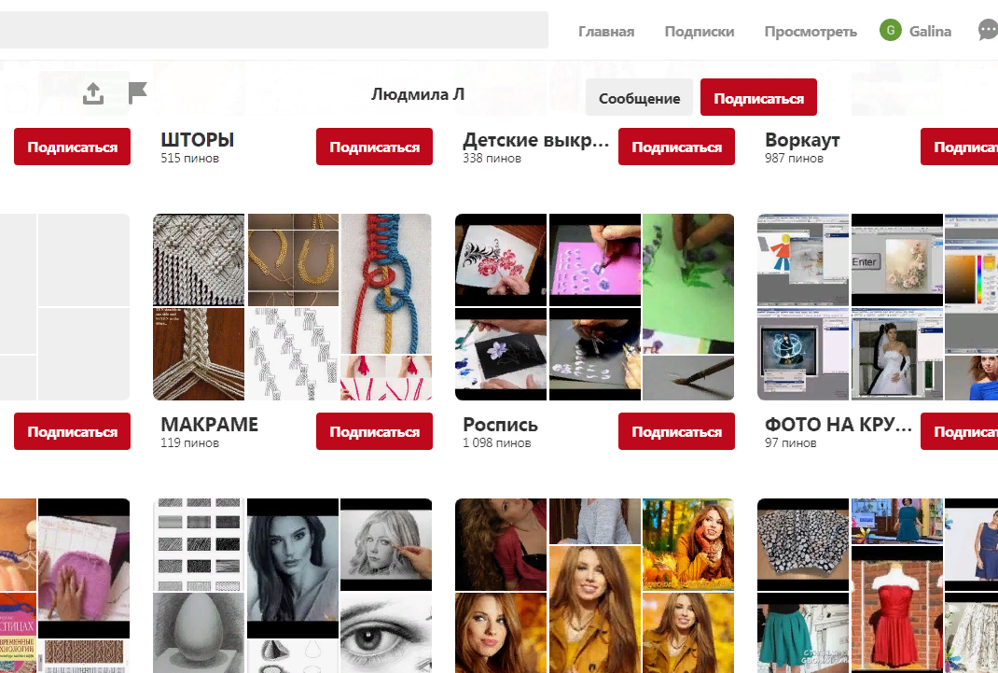Open the Воркаут board title
Viewport: 998px width, 673px height.
click(802, 139)
